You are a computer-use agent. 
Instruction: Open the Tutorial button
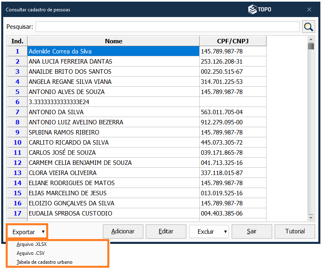coord(295,231)
